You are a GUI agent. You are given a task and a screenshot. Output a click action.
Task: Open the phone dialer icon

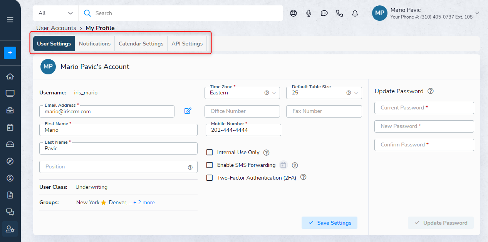[339, 13]
